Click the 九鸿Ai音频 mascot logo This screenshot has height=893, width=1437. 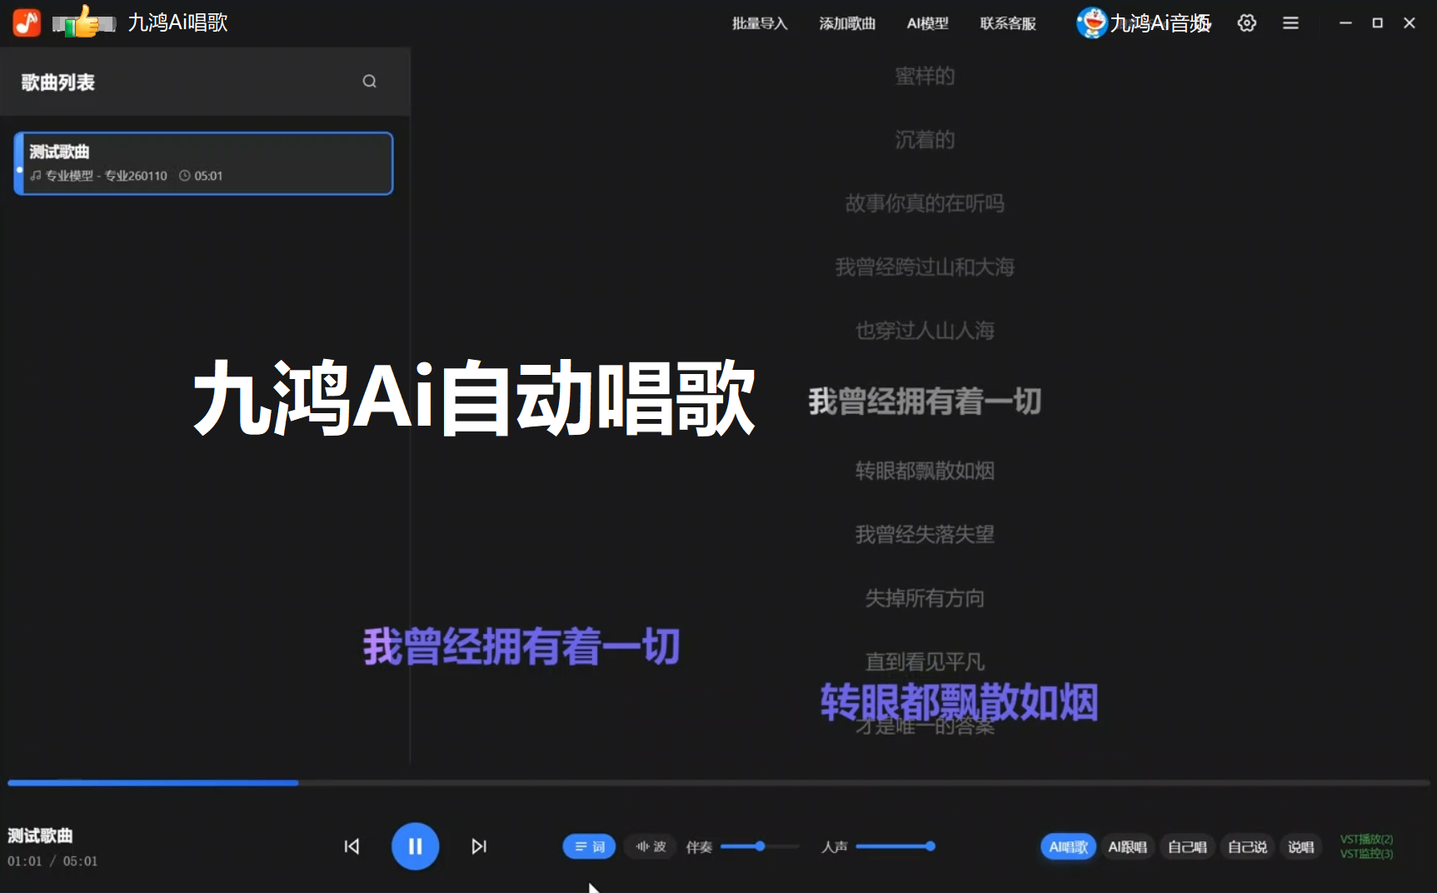tap(1091, 23)
